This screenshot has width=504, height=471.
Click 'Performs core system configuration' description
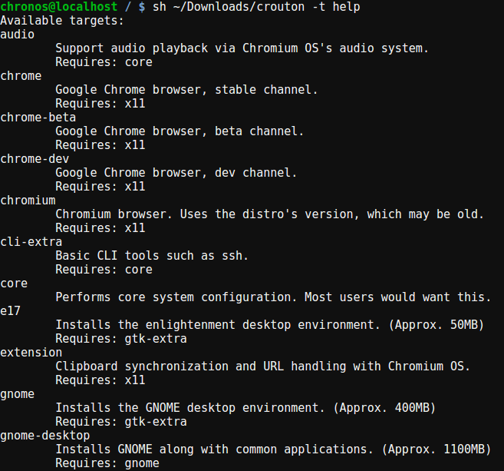[272, 297]
